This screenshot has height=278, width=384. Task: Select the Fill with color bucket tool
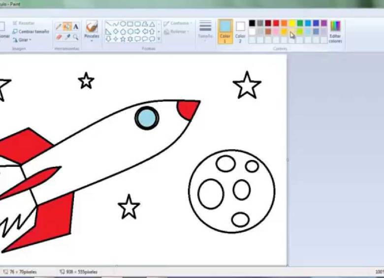[x=67, y=27]
